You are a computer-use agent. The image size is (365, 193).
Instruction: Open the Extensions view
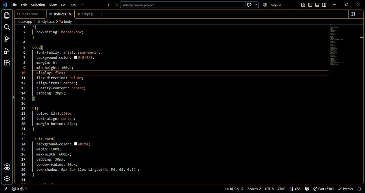[7, 63]
